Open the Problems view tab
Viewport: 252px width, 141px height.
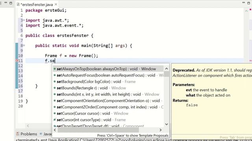point(27,134)
